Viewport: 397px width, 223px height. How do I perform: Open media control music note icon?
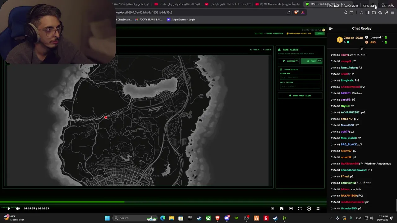(x=361, y=12)
